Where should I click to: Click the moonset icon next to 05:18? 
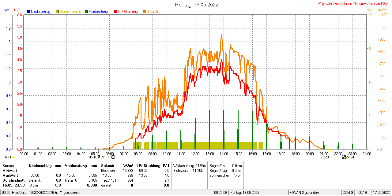(99, 157)
